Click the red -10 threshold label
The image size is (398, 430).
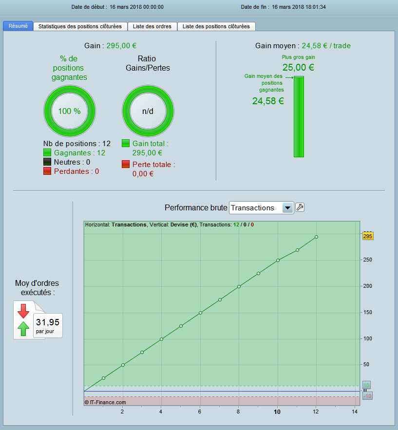(367, 396)
